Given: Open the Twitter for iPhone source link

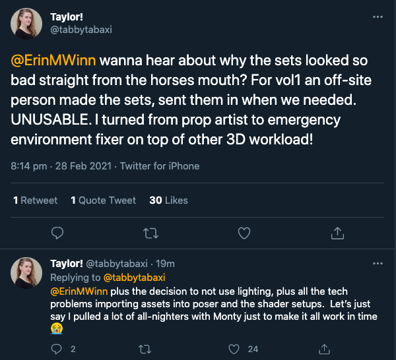Looking at the screenshot, I should pyautogui.click(x=159, y=166).
